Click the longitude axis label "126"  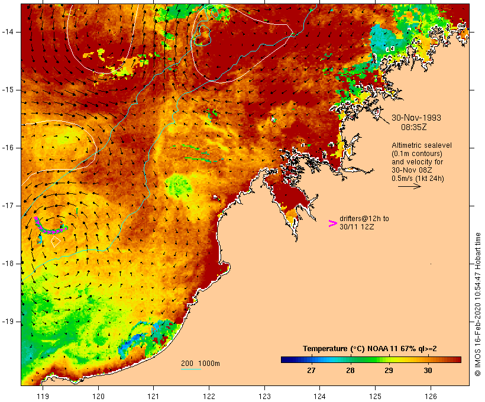431,396
